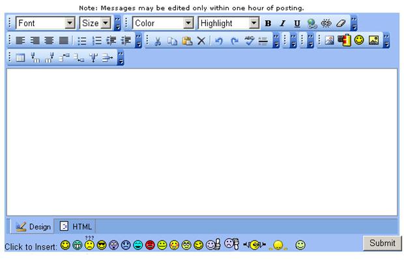Insert the thumbs up emoticon
This screenshot has height=260, width=404.
[x=213, y=244]
